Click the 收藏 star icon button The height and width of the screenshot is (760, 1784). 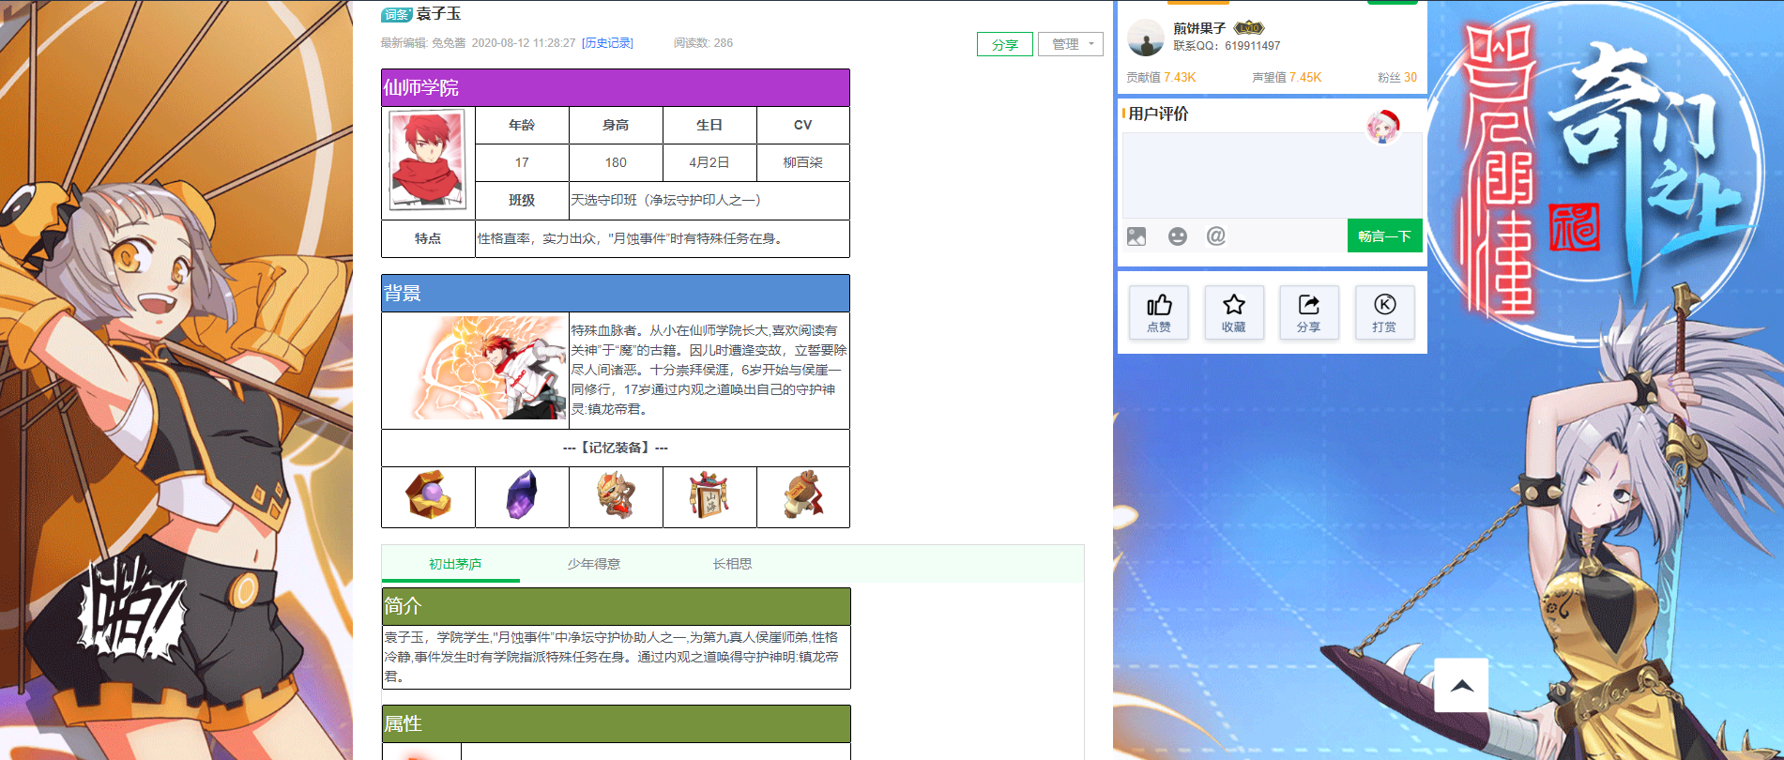pos(1234,312)
